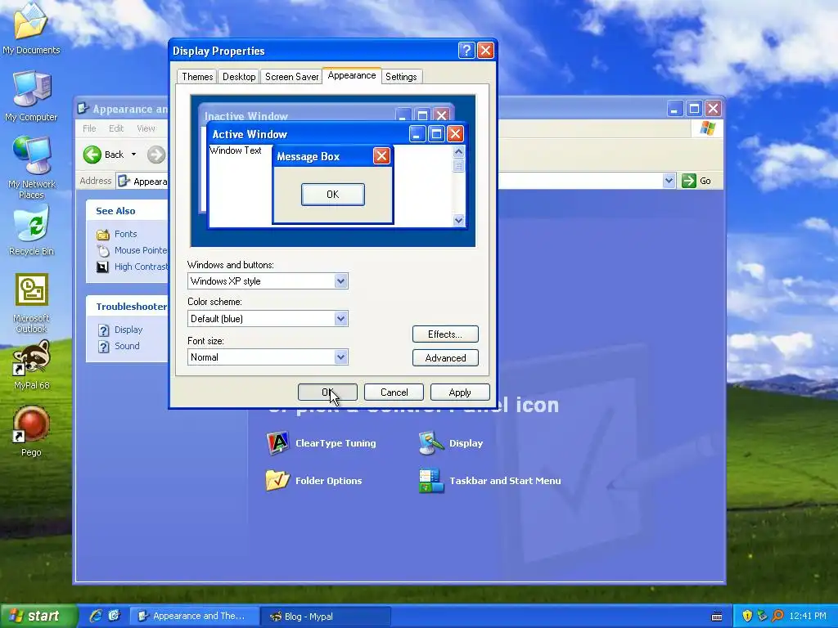Click preview scrollbar up arrow

458,151
